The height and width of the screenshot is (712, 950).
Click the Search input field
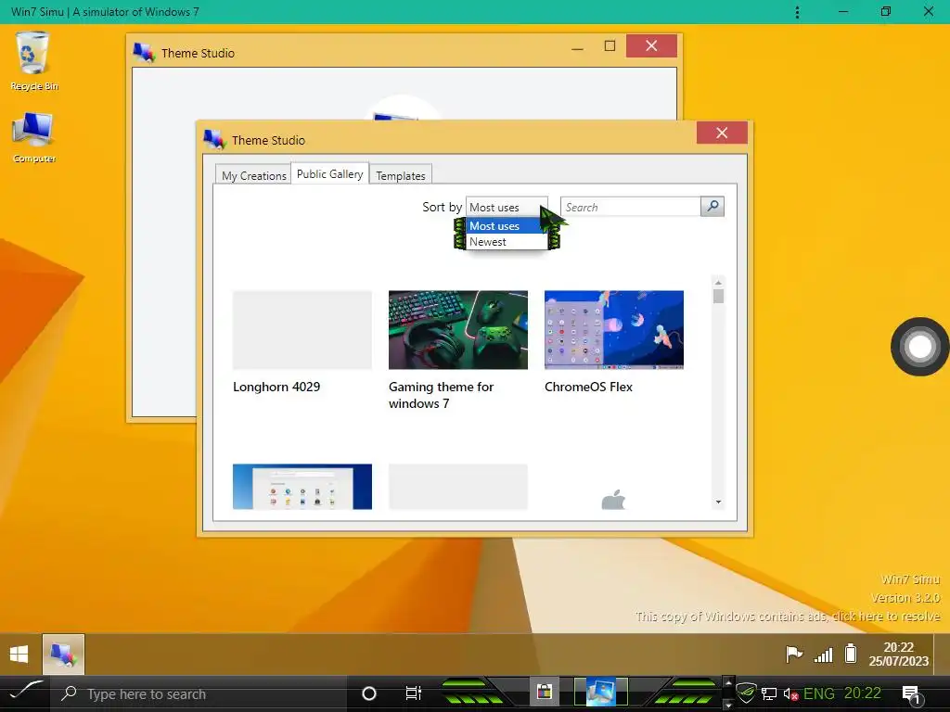click(x=631, y=207)
